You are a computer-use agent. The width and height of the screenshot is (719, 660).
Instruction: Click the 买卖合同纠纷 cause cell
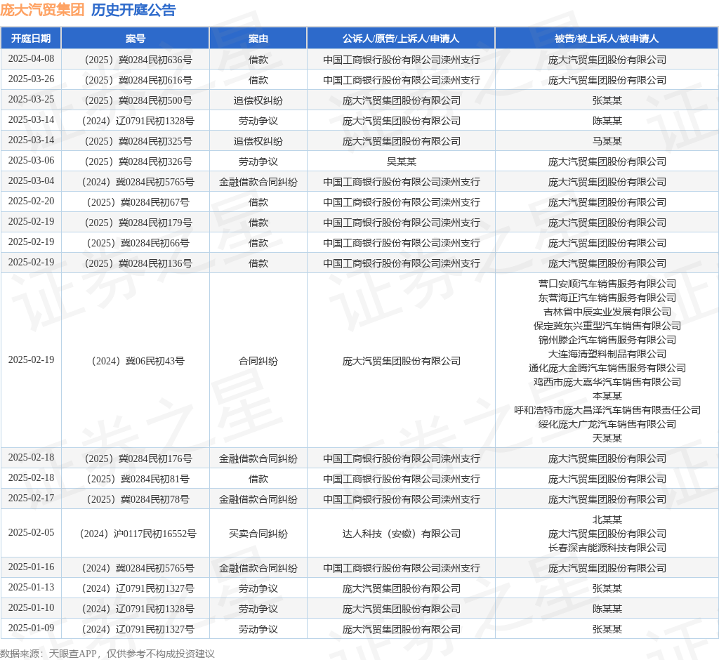258,534
